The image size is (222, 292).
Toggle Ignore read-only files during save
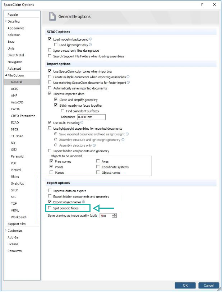point(50,51)
